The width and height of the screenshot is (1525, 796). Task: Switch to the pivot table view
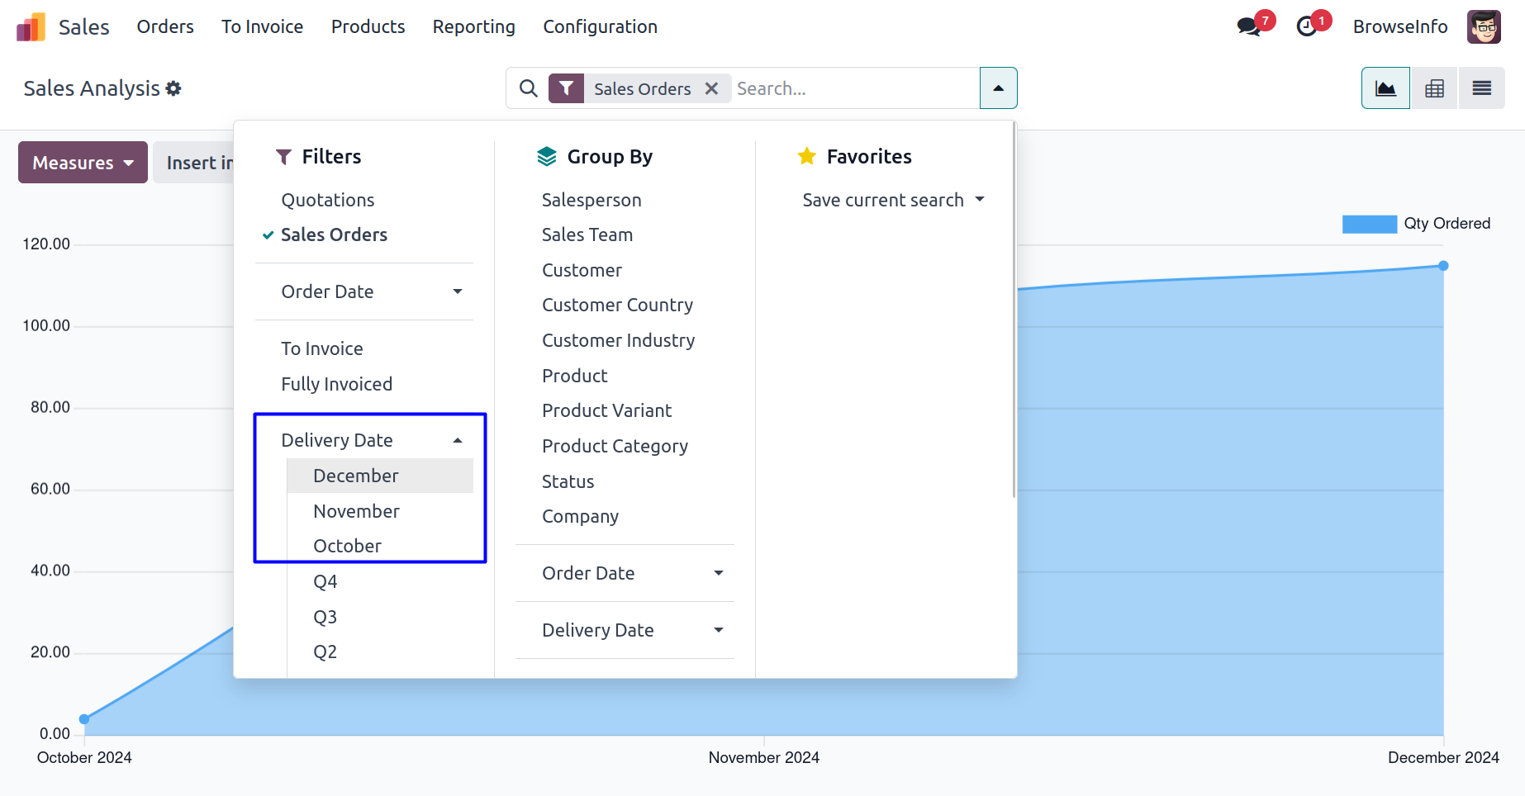click(x=1434, y=88)
